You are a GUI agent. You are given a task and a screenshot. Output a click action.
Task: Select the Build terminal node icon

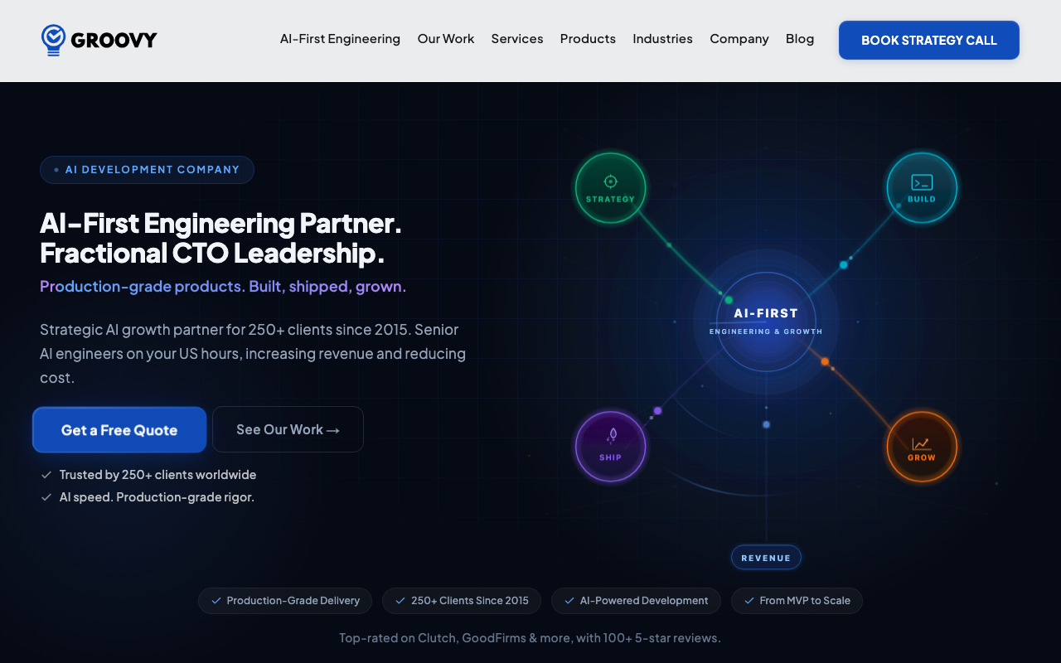click(922, 182)
